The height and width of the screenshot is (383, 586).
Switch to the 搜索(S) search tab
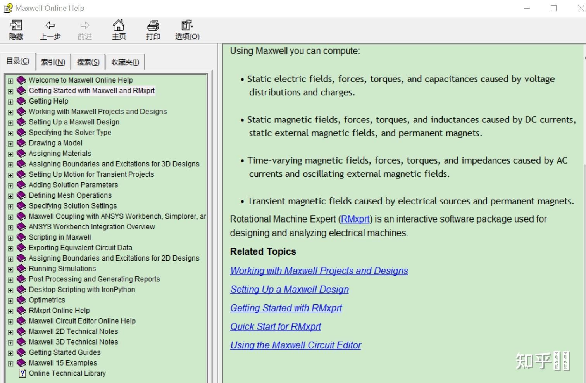tap(88, 62)
